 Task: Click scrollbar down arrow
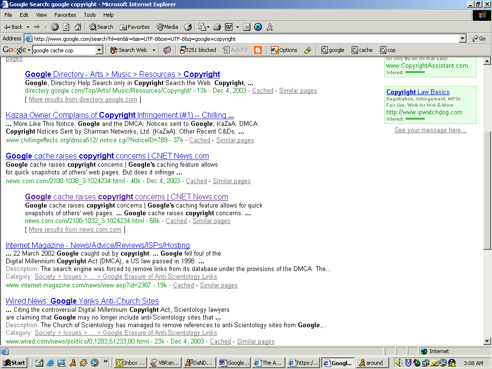[487, 341]
